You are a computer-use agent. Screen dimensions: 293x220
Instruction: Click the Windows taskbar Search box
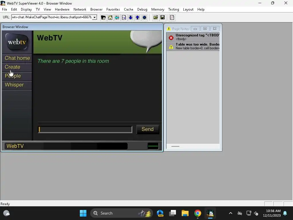121,213
